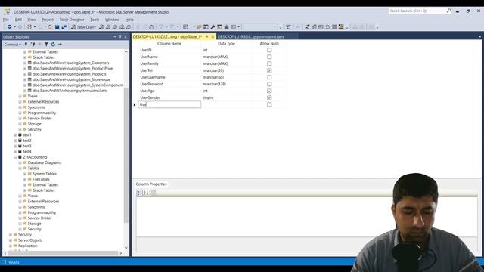Collapse the ZHAccounting database node
The width and height of the screenshot is (484, 272).
click(x=15, y=157)
